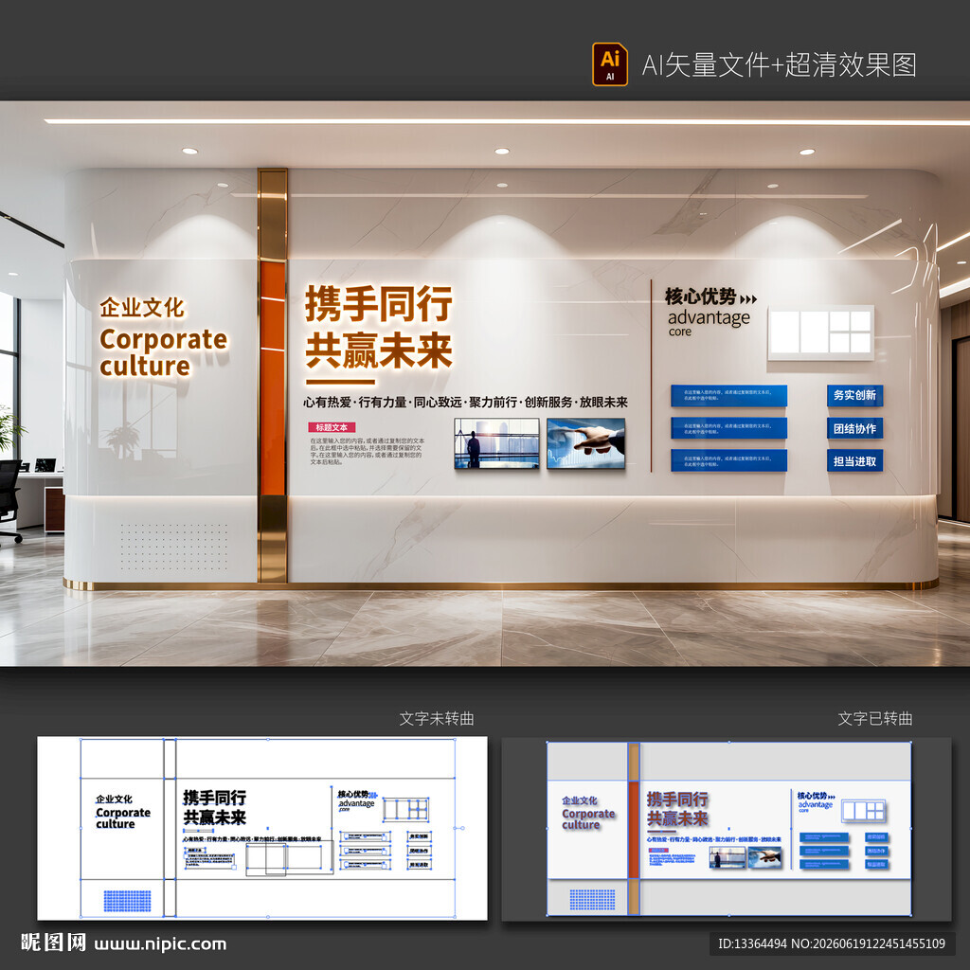
Task: Click the red '标题文本' label
Action: point(332,427)
